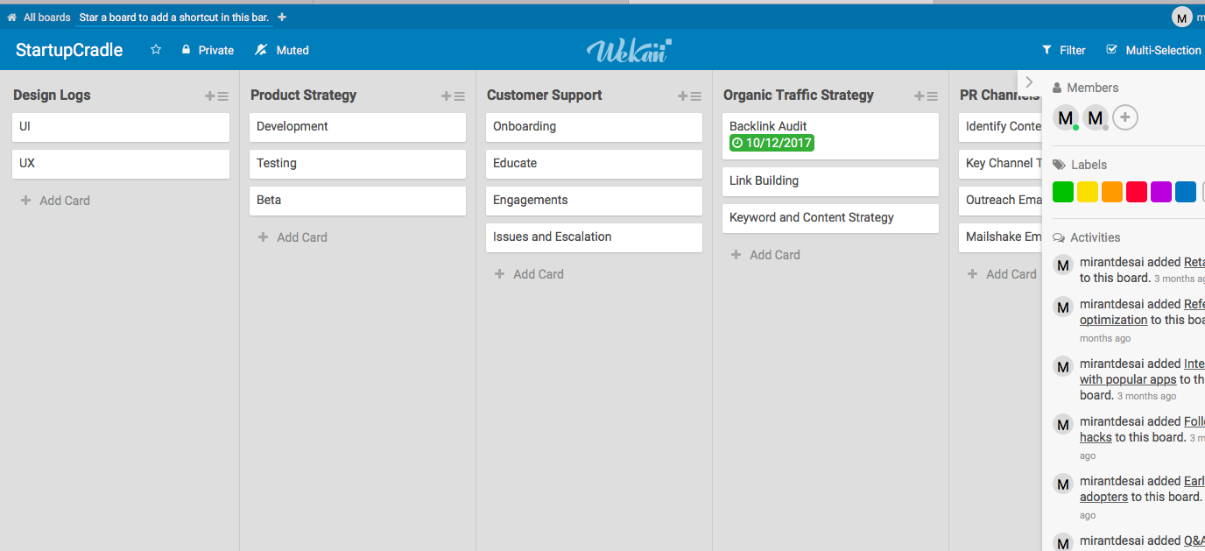1205x551 pixels.
Task: Add Card in Organic Traffic Strategy list
Action: [x=765, y=255]
